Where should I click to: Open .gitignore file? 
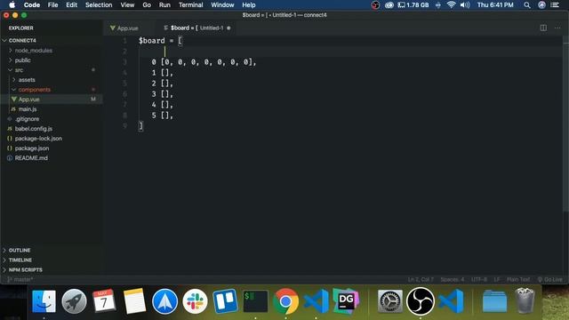click(x=28, y=119)
